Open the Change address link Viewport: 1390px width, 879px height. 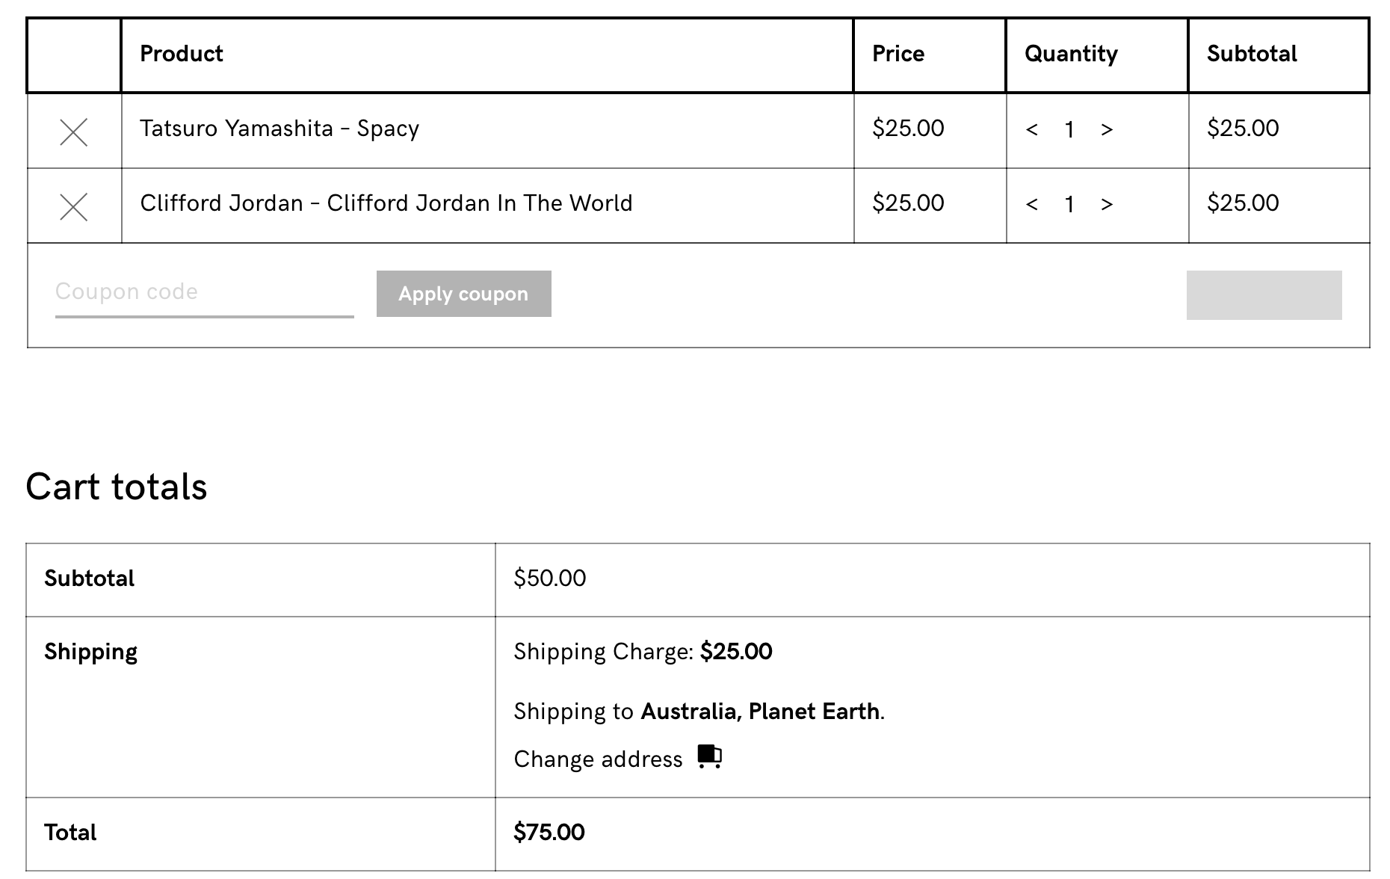tap(598, 759)
